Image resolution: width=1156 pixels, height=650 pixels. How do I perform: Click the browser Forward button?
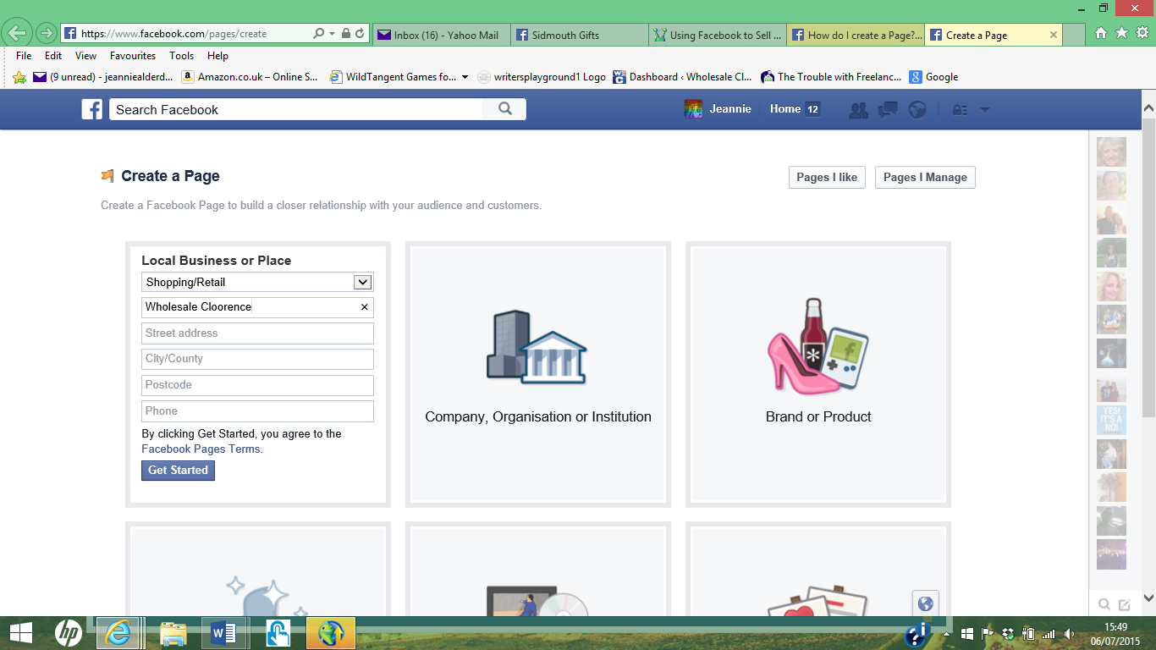[x=46, y=34]
